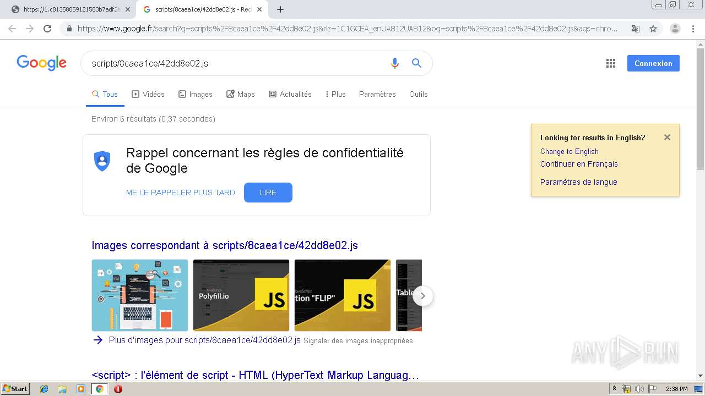Switch to Actualités results tab
This screenshot has width=705, height=396.
click(x=290, y=94)
